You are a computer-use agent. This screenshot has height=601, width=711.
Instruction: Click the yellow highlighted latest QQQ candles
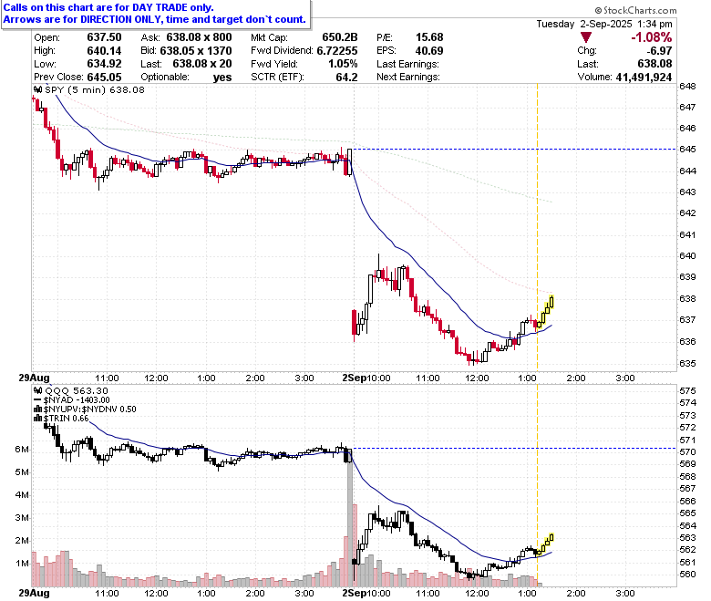click(545, 544)
